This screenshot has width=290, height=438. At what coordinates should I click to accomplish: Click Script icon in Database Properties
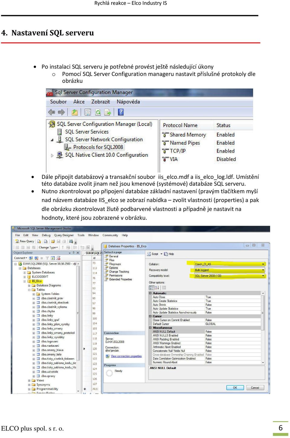[x=149, y=254]
